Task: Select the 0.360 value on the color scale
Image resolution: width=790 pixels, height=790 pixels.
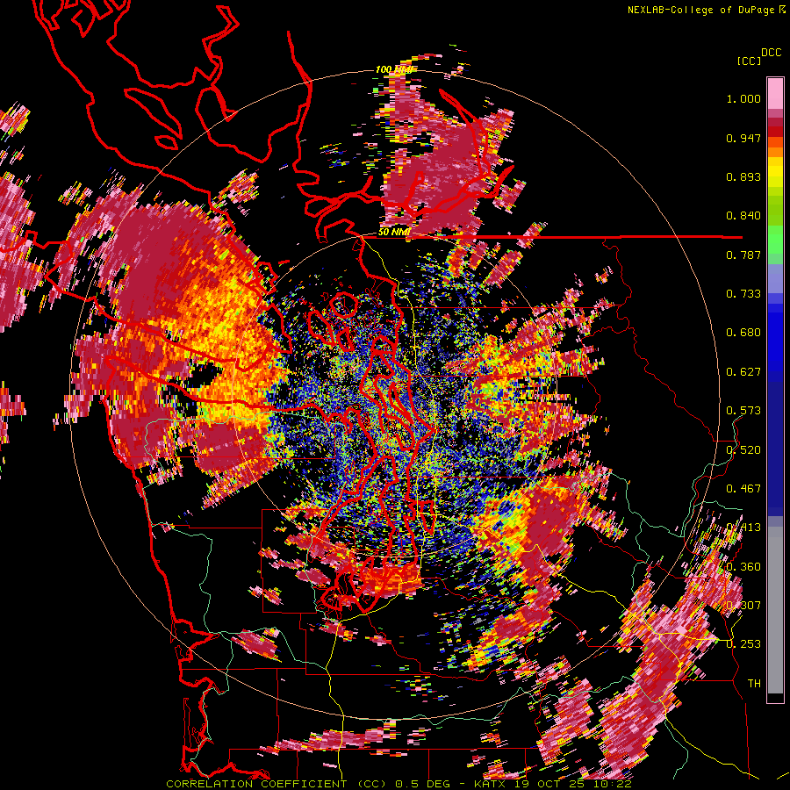Action: [x=743, y=567]
